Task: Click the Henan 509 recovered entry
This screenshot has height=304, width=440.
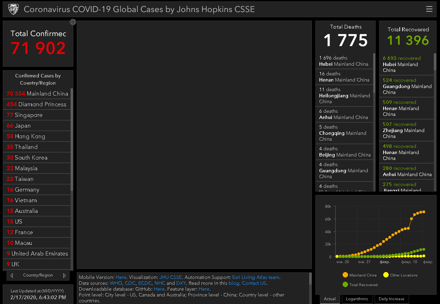Action: (407, 108)
